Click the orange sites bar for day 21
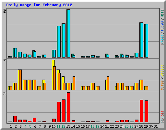166x130 pixels. tap(108, 83)
